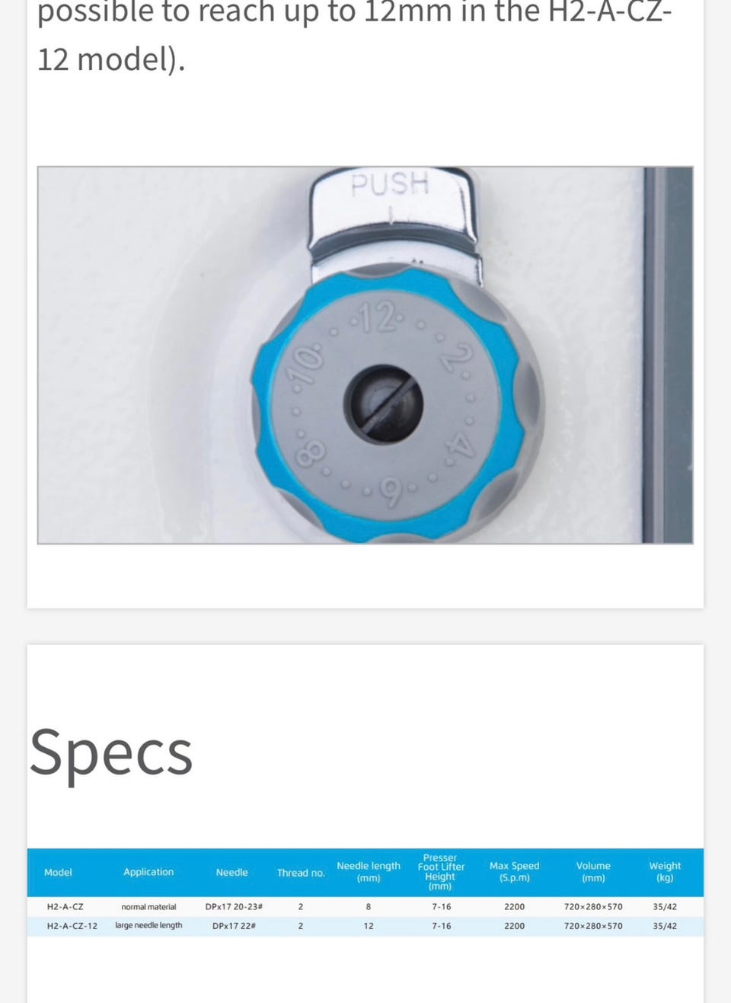Select the large needle length cell
This screenshot has height=1003, width=731.
tap(148, 925)
